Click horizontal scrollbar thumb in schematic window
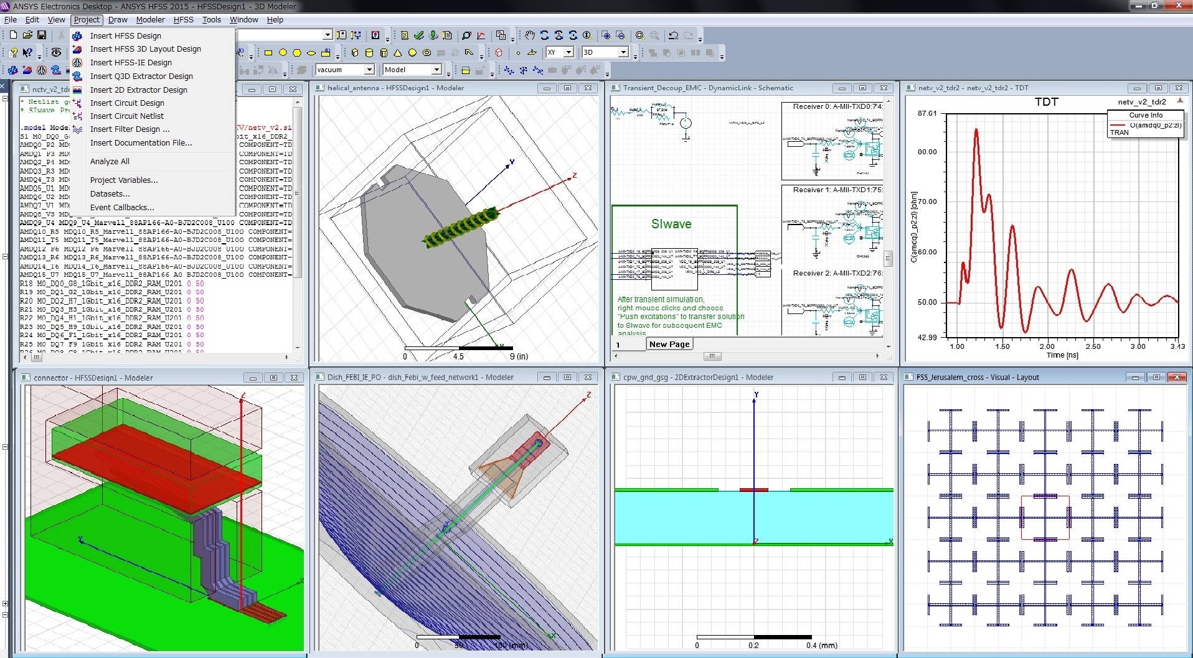This screenshot has width=1193, height=658. coord(712,356)
